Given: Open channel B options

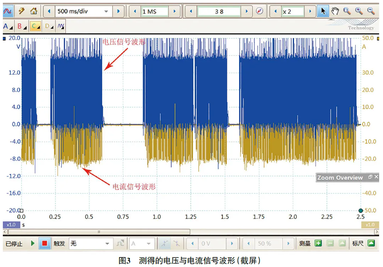Looking at the screenshot, I should click(x=22, y=26).
